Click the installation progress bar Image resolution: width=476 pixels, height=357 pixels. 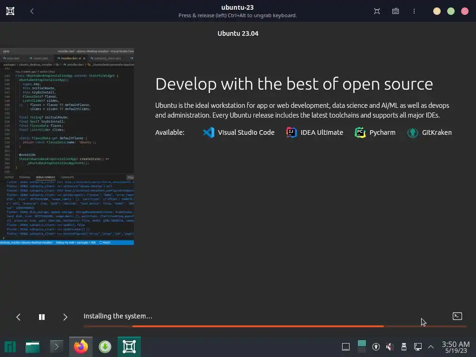tap(275, 326)
